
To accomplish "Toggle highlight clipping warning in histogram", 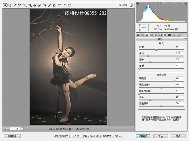I will pos(186,3).
